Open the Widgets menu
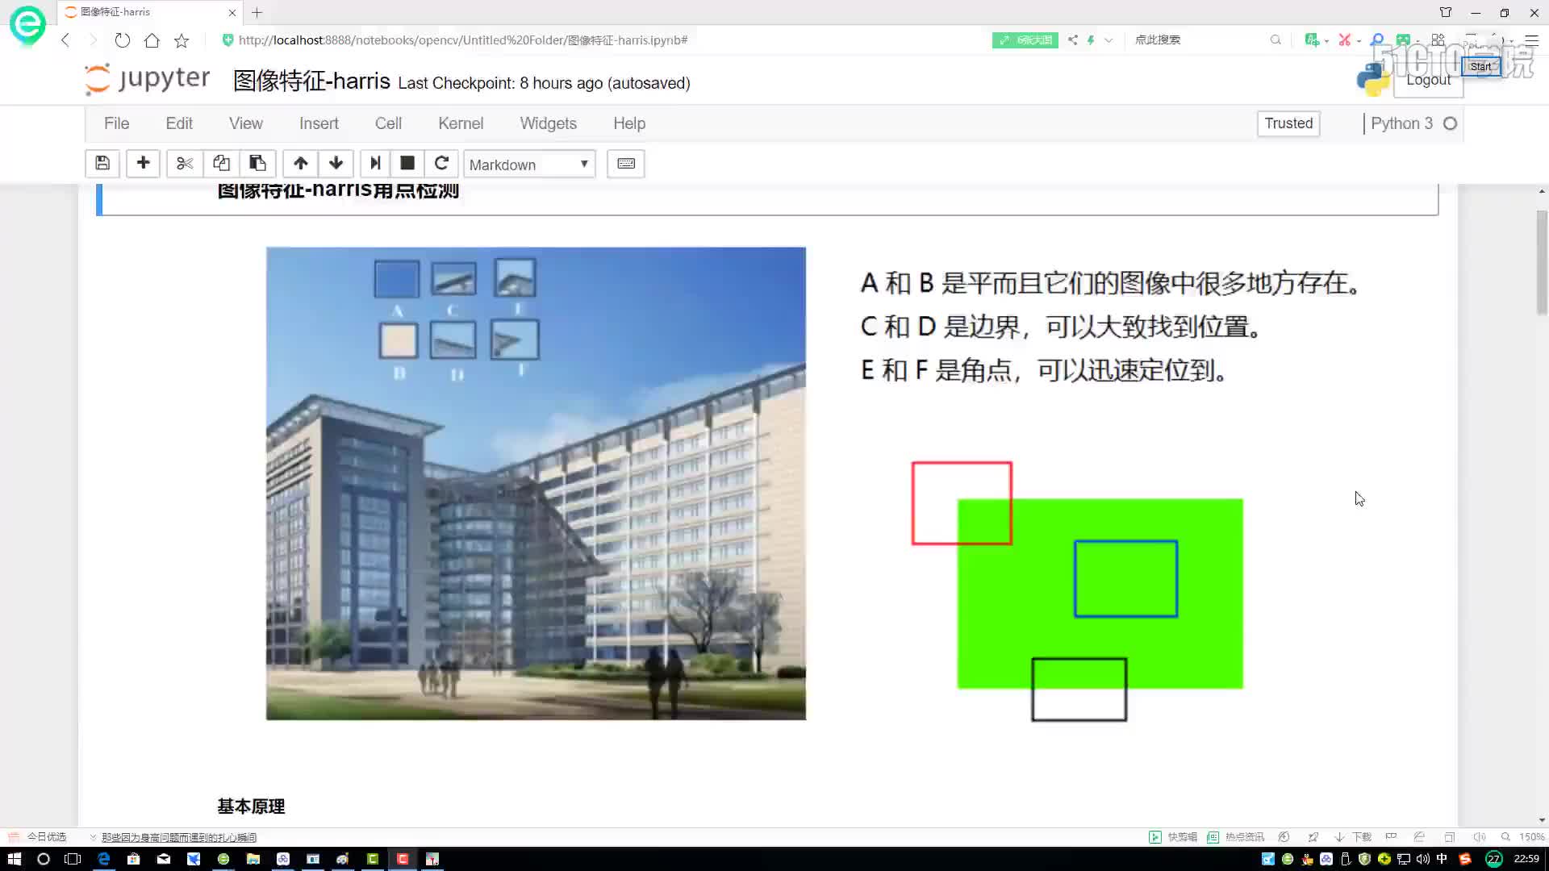 (x=548, y=123)
